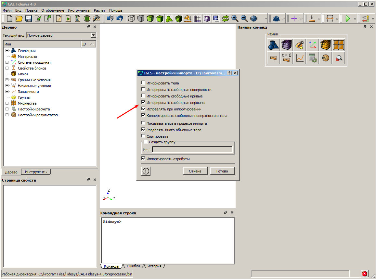This screenshot has height=279, width=376.
Task: Click the Готово button
Action: (x=222, y=171)
